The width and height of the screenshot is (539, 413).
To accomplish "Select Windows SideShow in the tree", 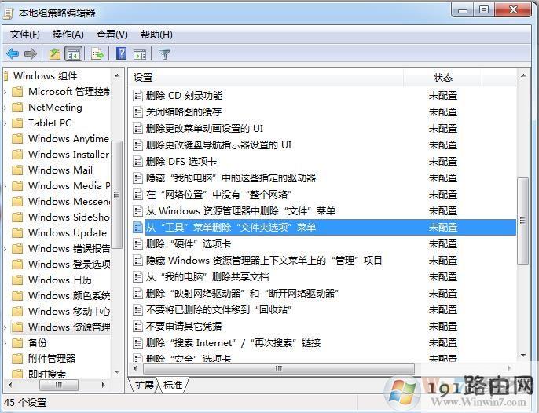I will [69, 217].
